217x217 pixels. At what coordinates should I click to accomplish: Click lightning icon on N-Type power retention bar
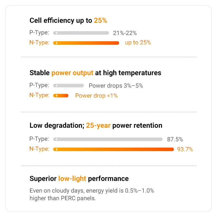pos(56,149)
